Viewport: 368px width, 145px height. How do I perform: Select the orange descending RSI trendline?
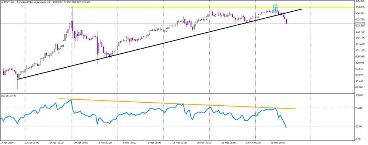tap(177, 104)
